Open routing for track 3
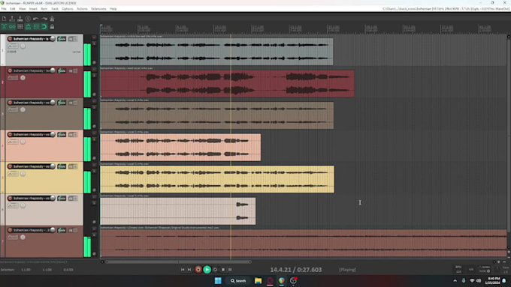Image resolution: width=511 pixels, height=287 pixels. point(62,103)
